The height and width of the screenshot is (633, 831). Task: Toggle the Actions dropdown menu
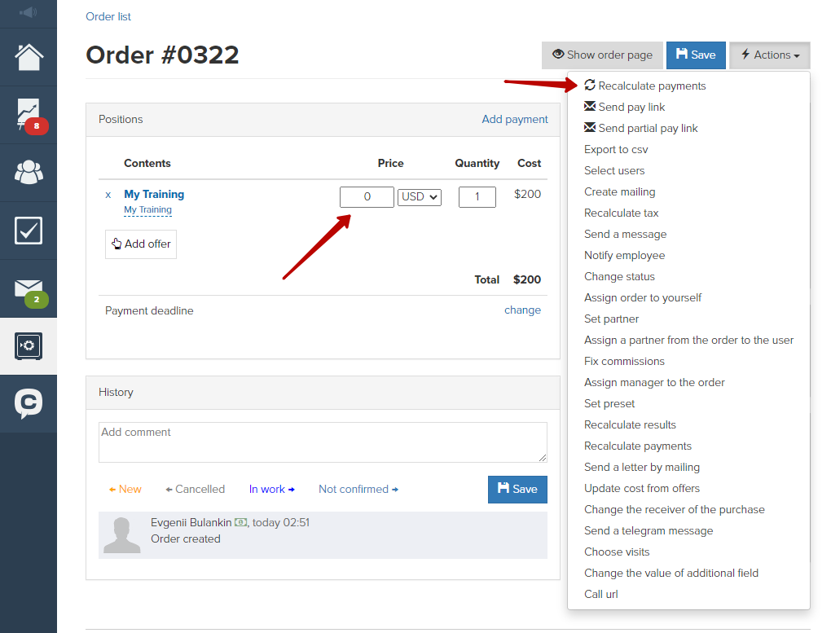pyautogui.click(x=770, y=55)
